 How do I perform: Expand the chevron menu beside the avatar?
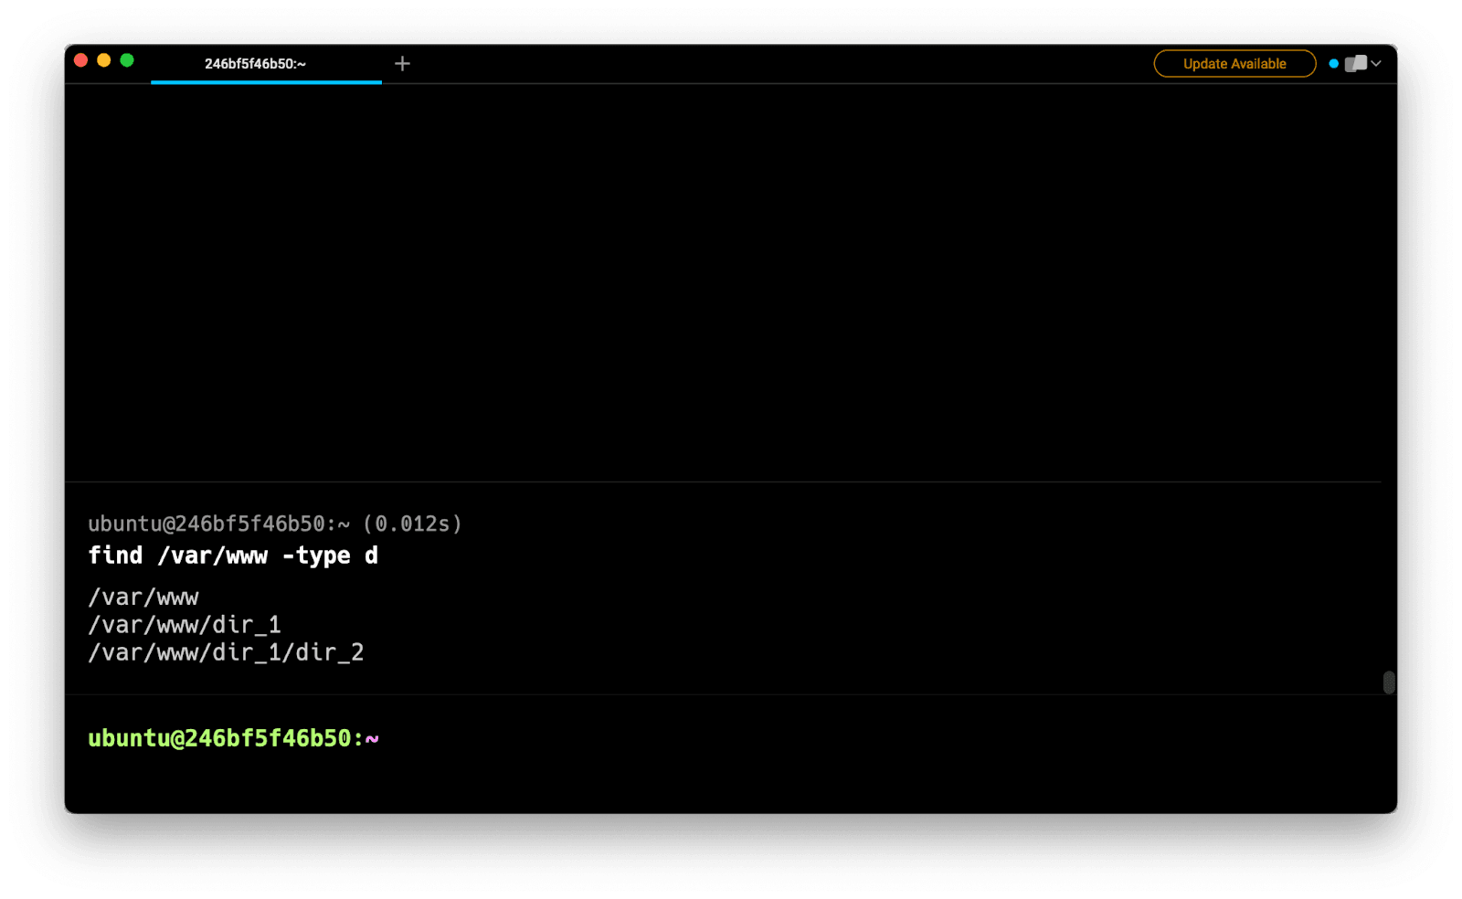(x=1376, y=63)
